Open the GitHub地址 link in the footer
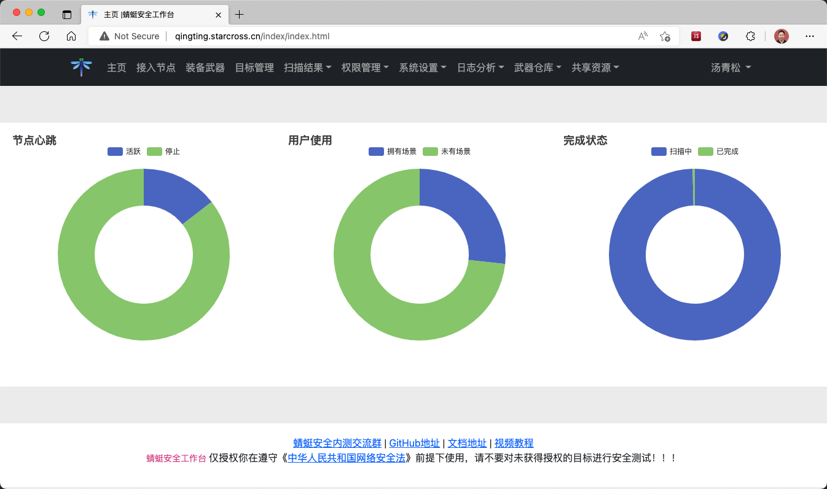 tap(414, 443)
